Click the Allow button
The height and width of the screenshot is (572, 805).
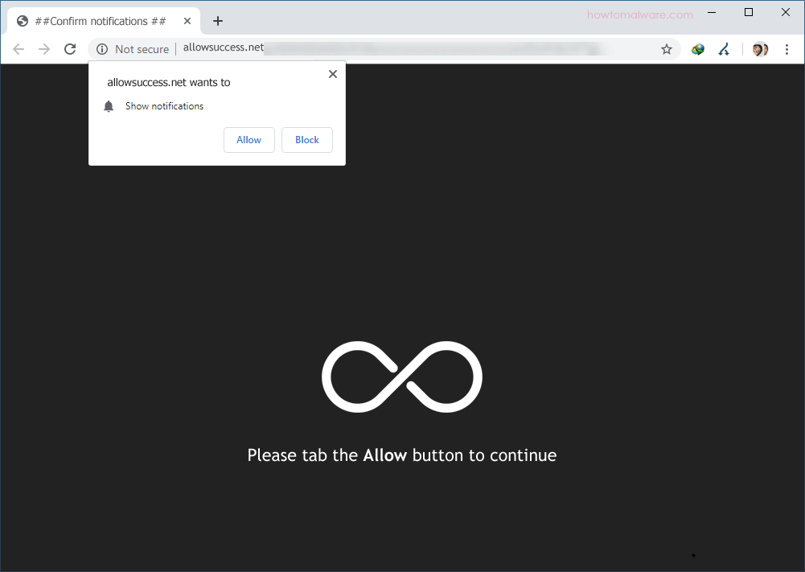pos(248,139)
